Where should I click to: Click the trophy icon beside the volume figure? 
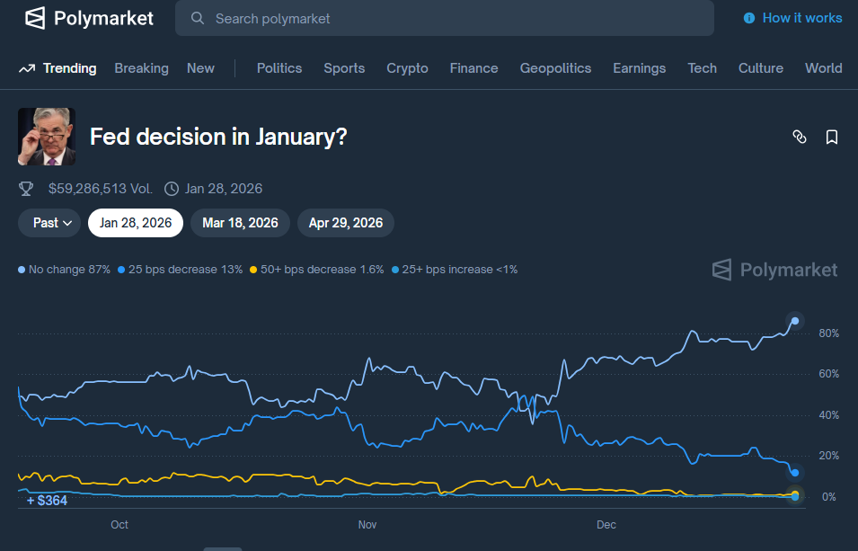tap(26, 189)
